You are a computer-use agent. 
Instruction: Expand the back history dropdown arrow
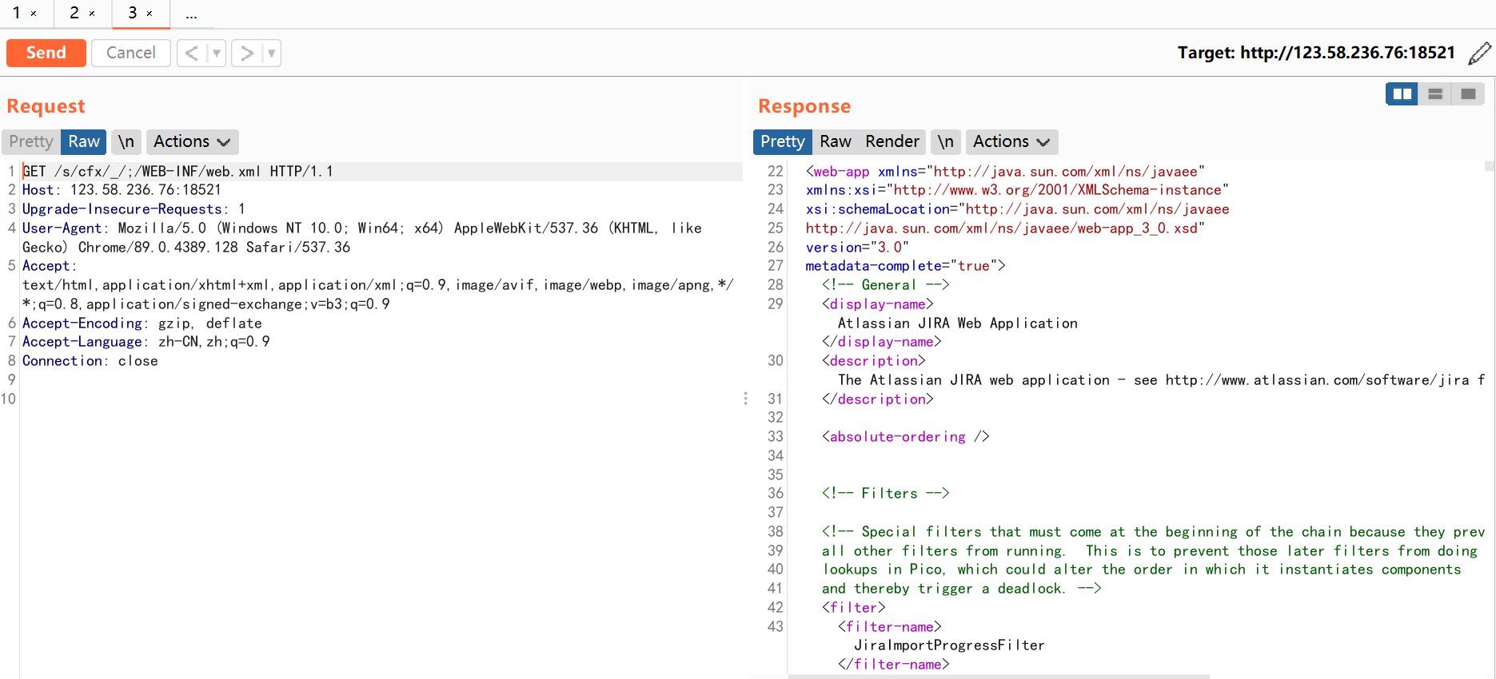coord(216,54)
